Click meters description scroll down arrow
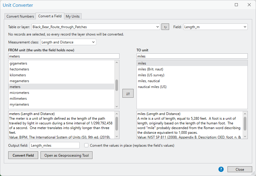 point(117,136)
